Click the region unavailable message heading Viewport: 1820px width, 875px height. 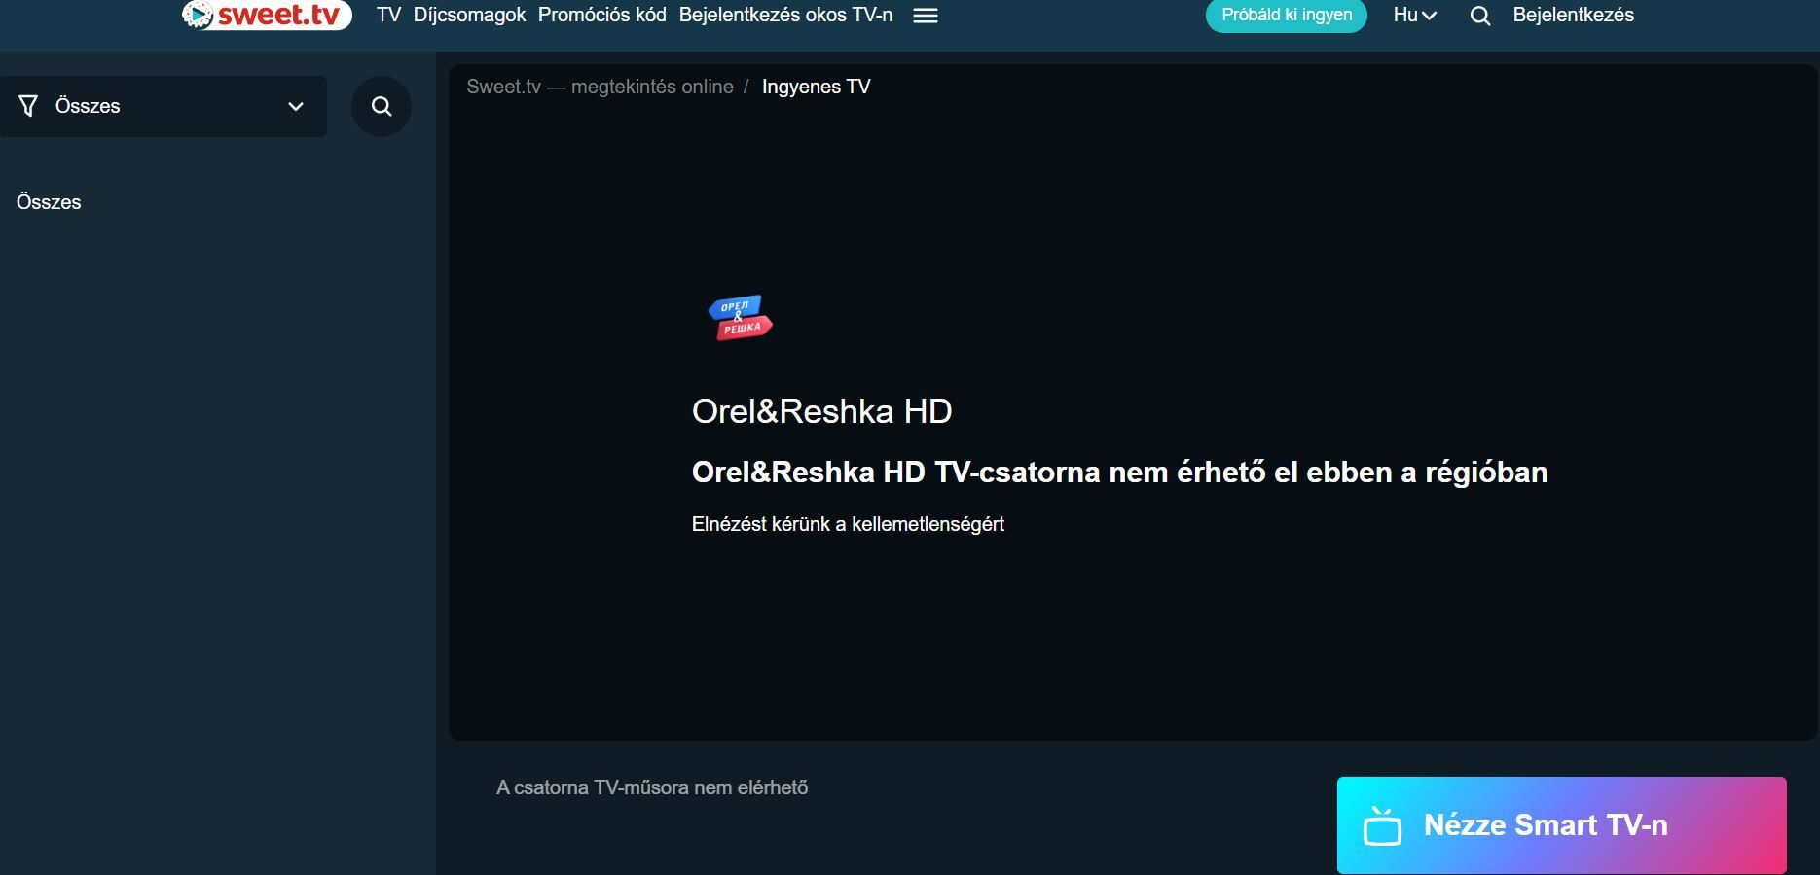[x=1119, y=472]
